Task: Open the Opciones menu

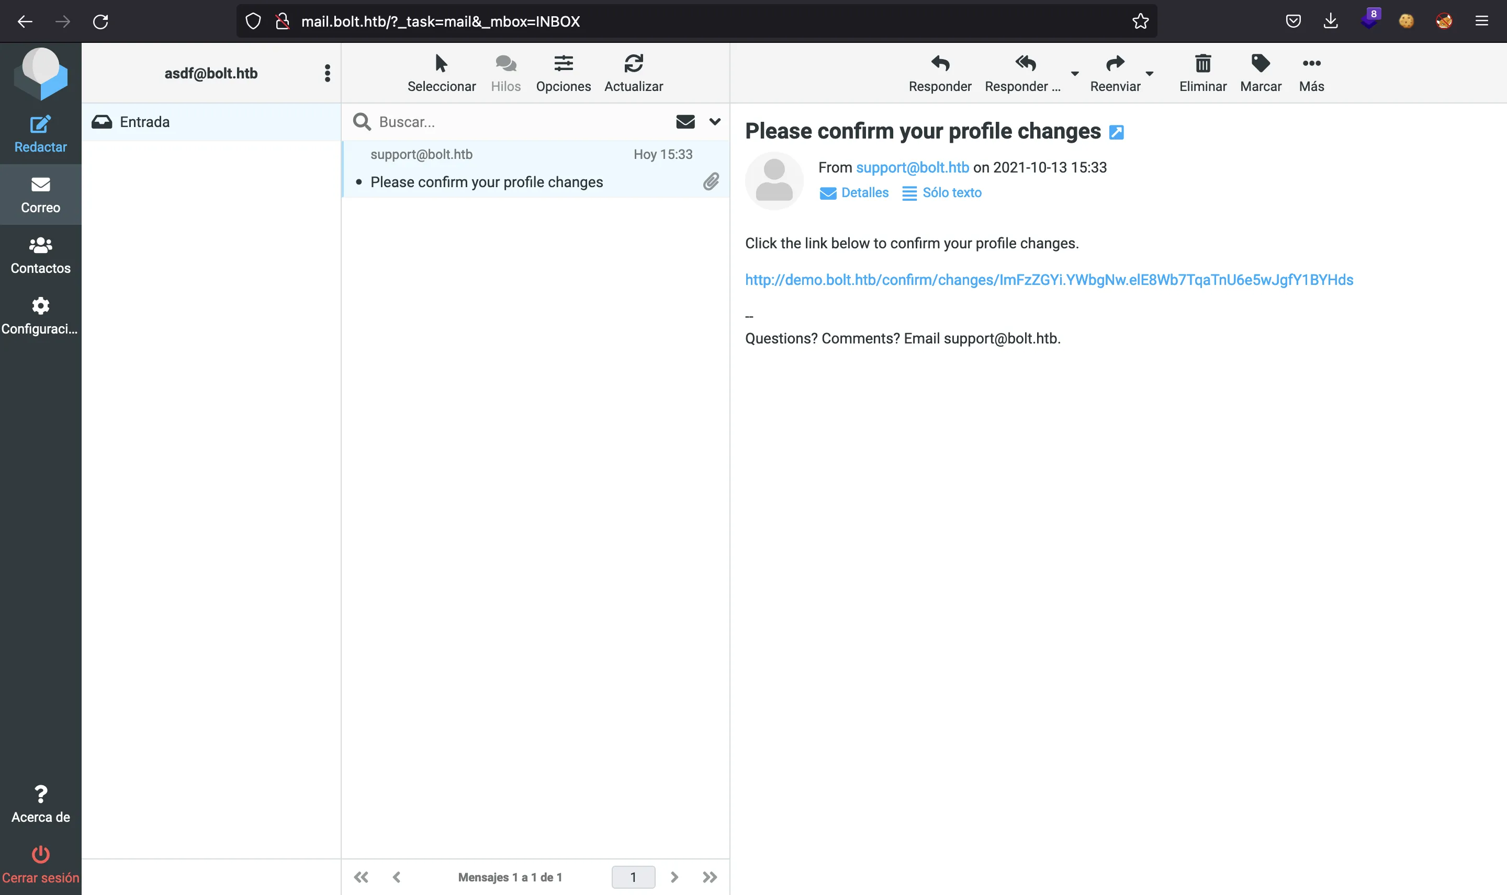Action: point(562,72)
